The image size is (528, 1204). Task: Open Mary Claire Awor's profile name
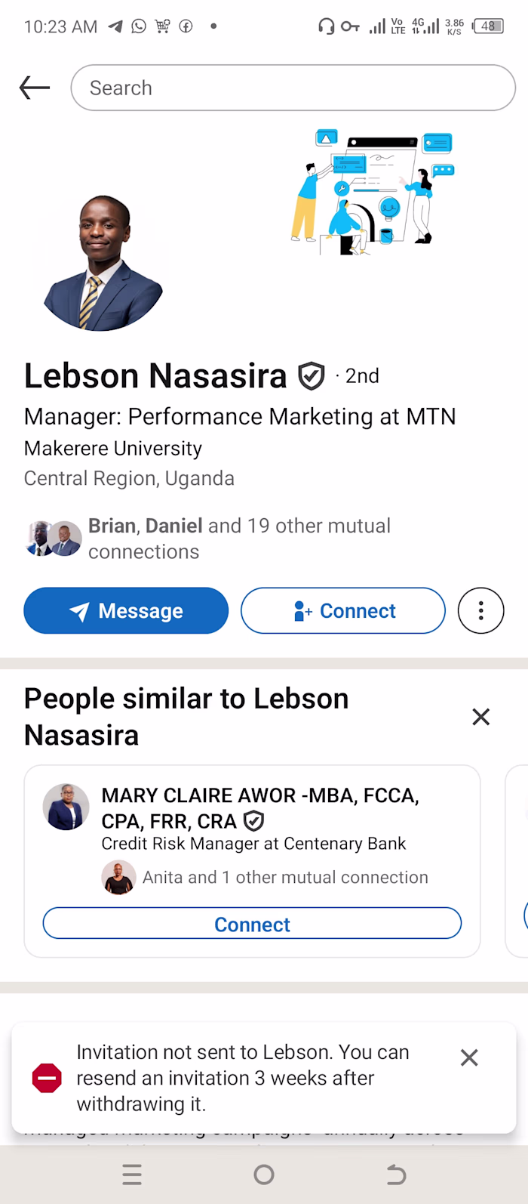coord(260,808)
